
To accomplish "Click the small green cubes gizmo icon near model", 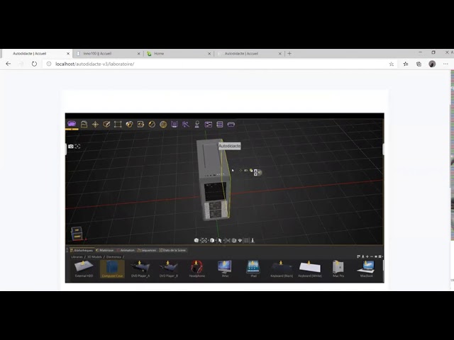I will pos(251,171).
